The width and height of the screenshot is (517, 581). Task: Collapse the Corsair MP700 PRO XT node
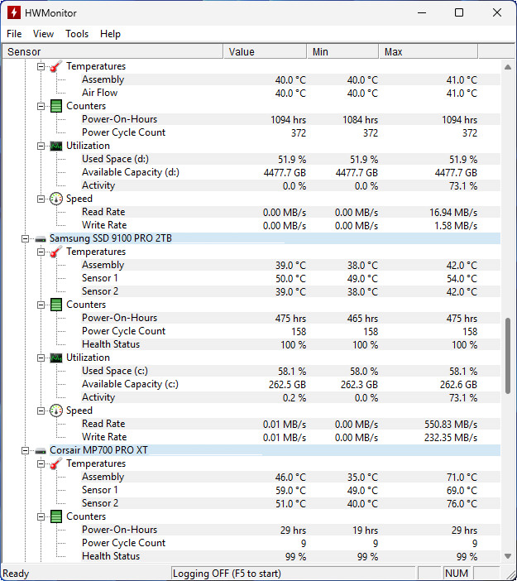[25, 450]
